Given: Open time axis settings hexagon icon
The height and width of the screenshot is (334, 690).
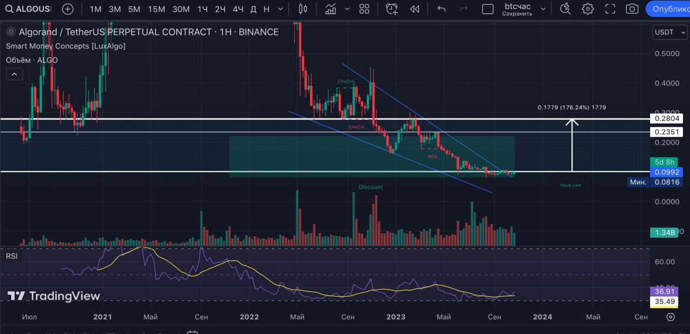Looking at the screenshot, I should (x=670, y=317).
